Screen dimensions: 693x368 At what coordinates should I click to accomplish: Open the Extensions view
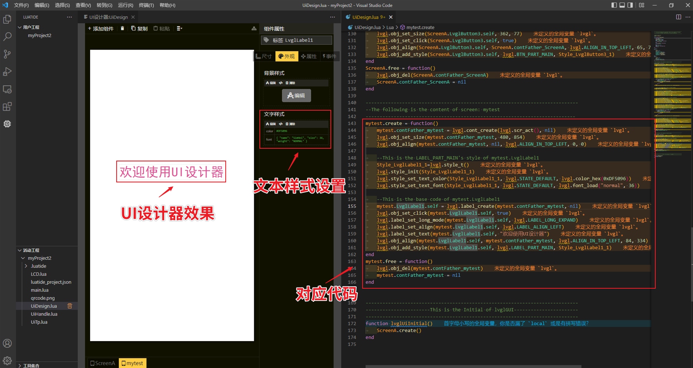[7, 106]
